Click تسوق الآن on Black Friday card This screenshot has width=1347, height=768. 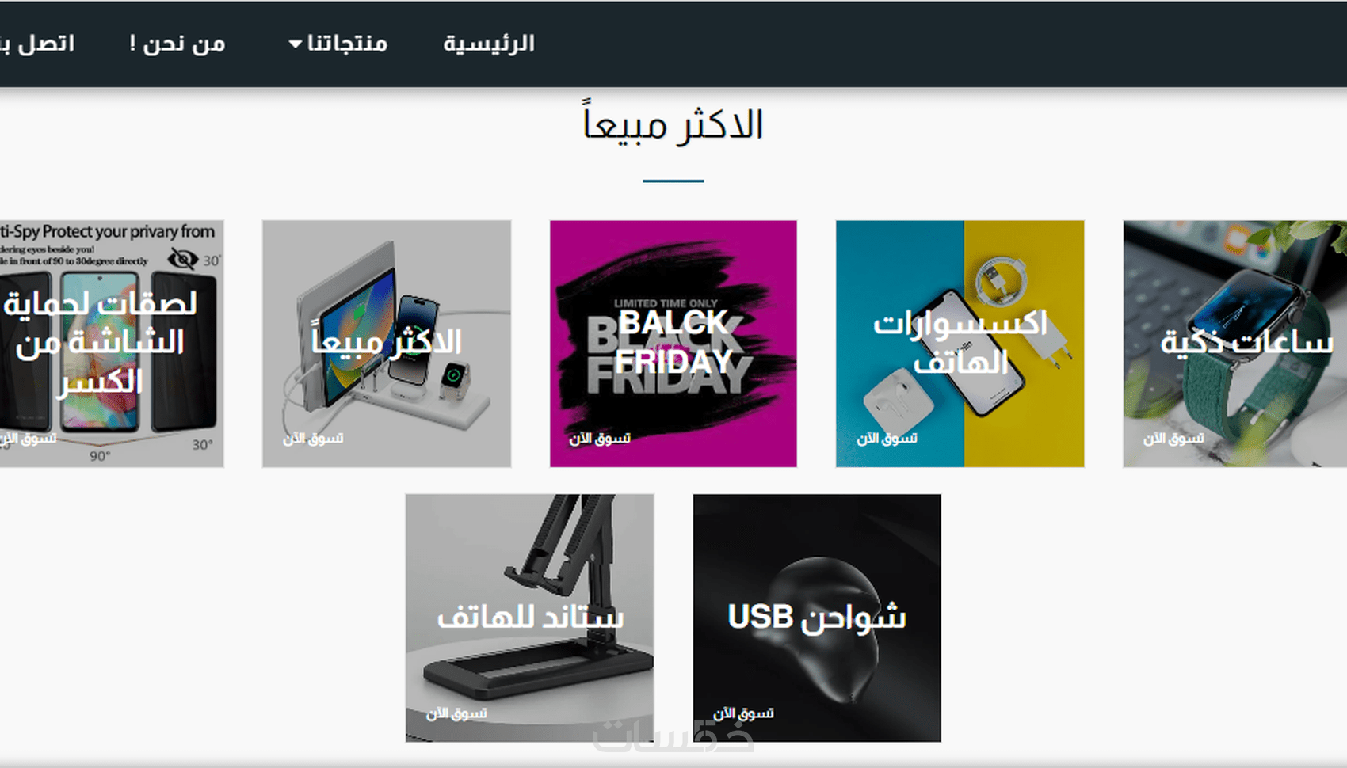pos(600,438)
